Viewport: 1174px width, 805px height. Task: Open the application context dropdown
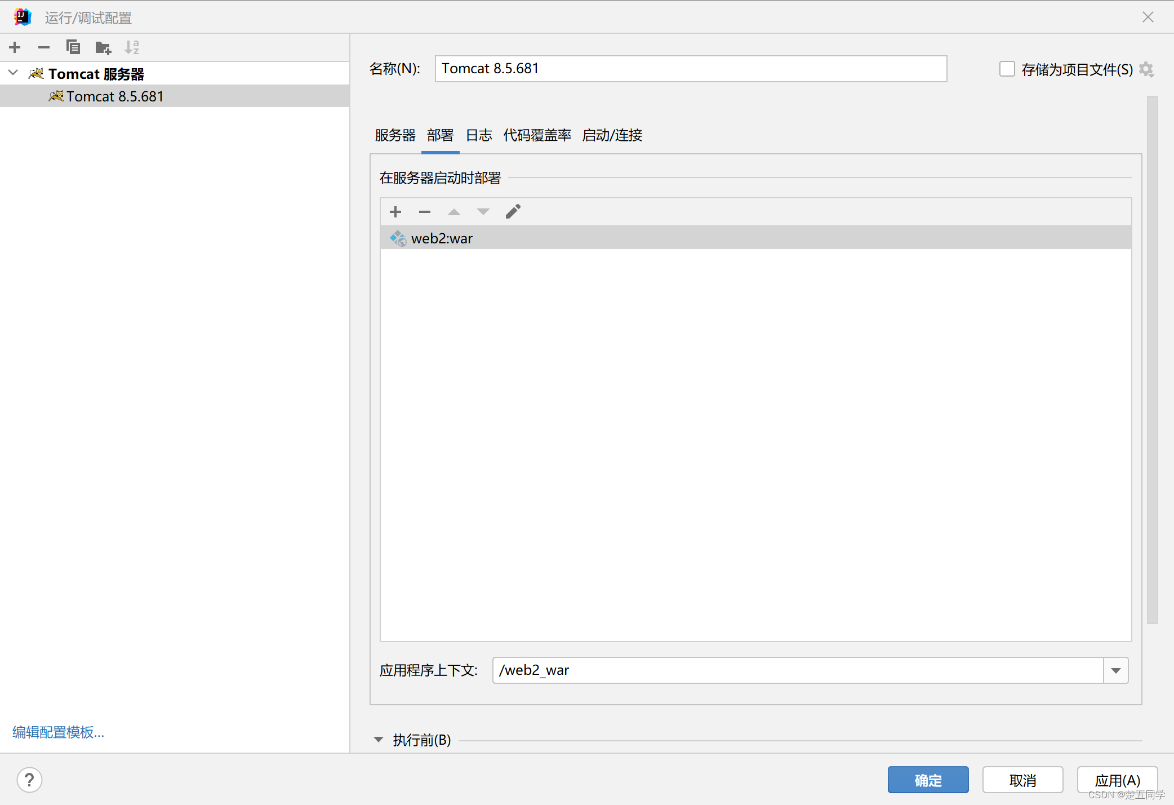(x=1116, y=670)
